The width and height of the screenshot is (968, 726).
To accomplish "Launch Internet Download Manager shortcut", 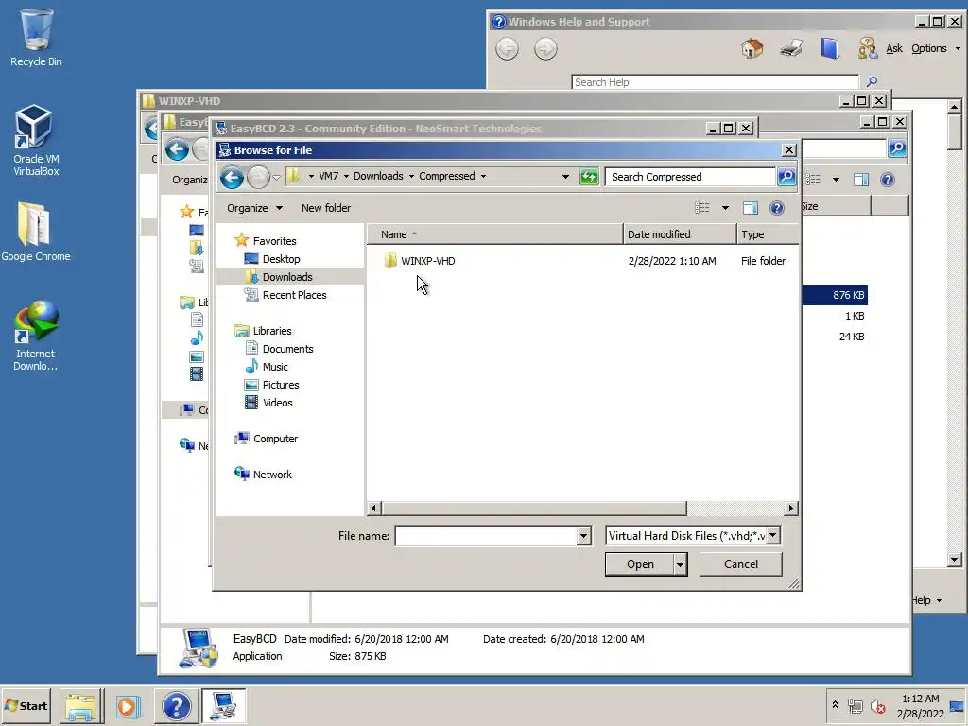I will (x=36, y=336).
